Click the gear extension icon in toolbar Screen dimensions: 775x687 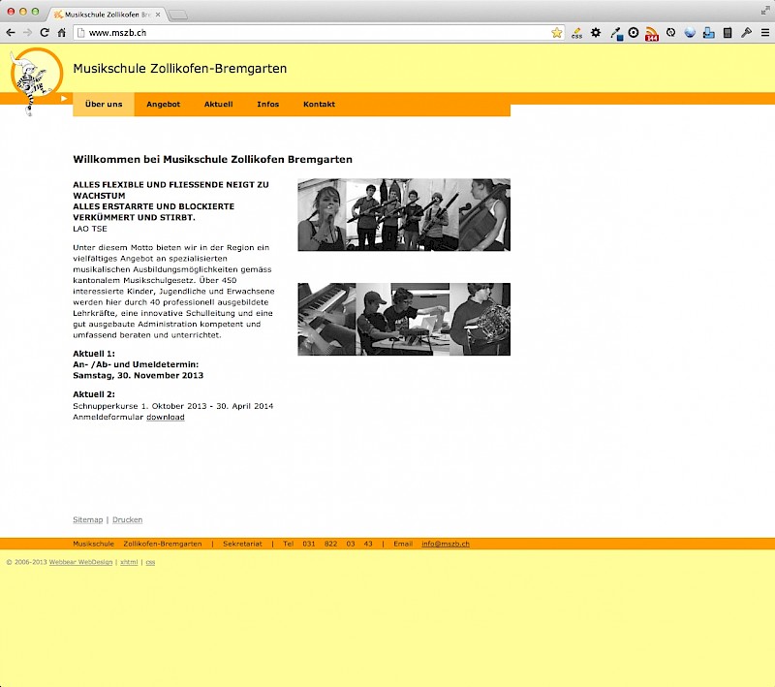(596, 32)
